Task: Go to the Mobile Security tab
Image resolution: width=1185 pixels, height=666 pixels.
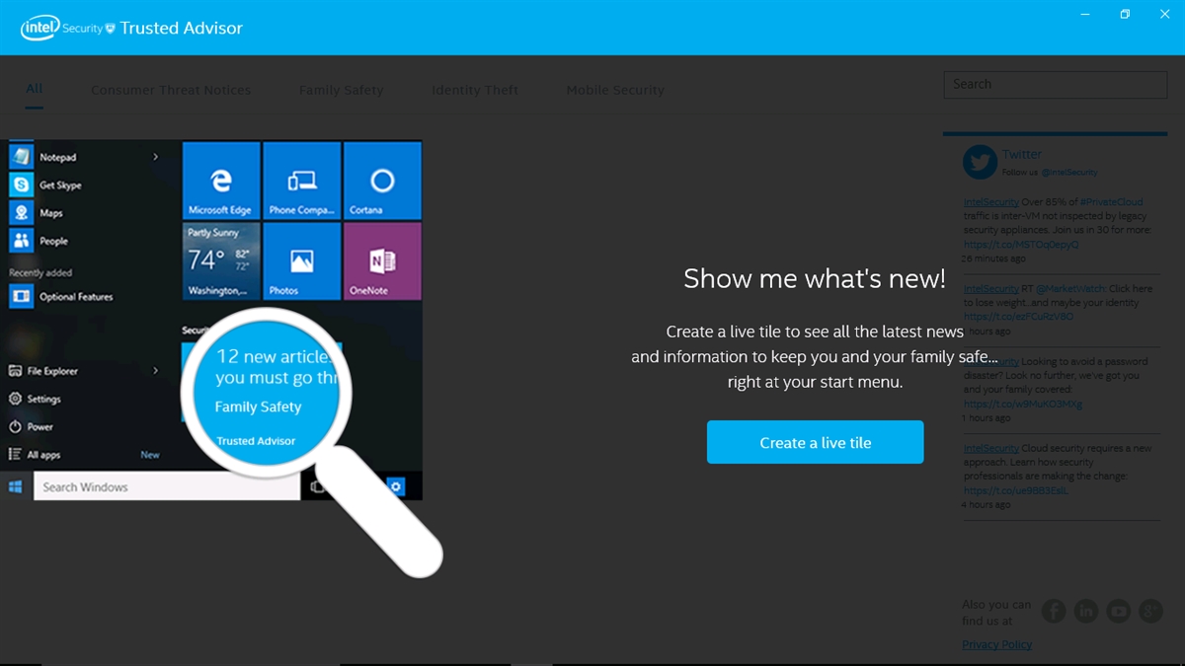Action: 615,90
